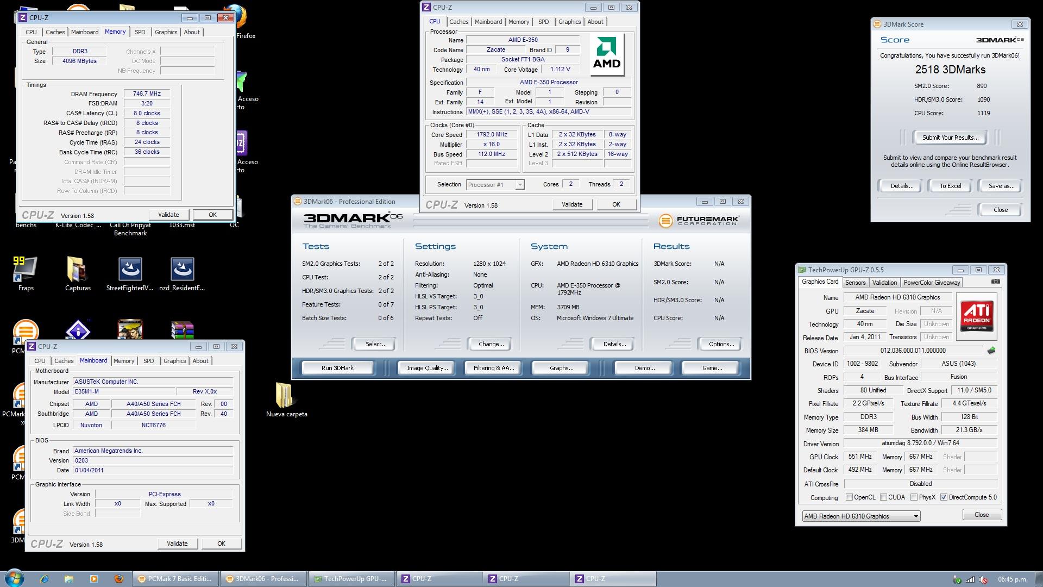Click the security shield tray icon
Image resolution: width=1043 pixels, height=587 pixels.
957,579
